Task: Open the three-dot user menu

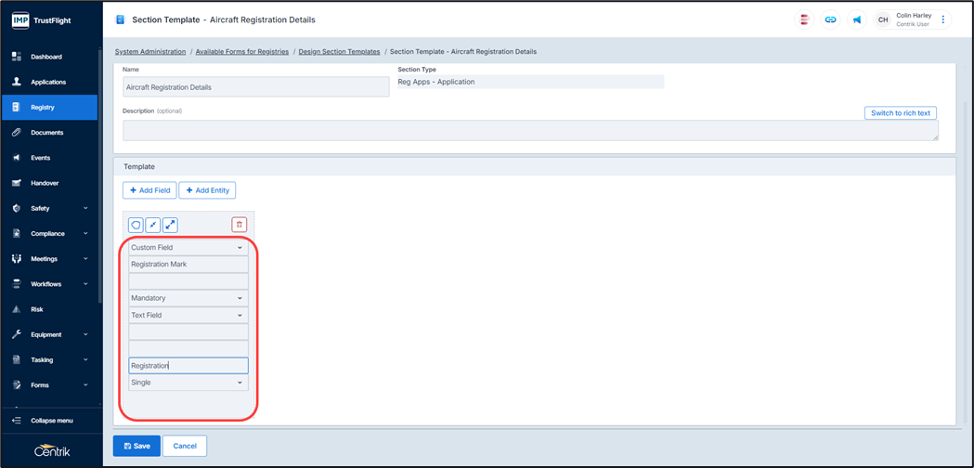Action: 943,19
